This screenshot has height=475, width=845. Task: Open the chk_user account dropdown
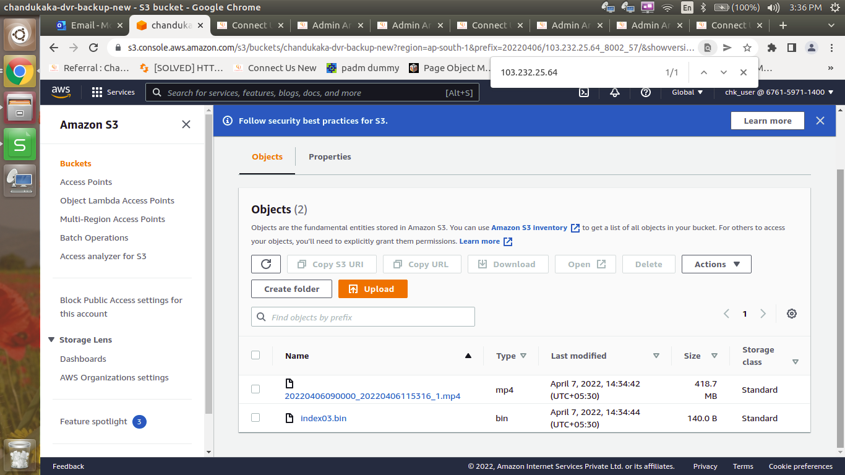click(779, 92)
